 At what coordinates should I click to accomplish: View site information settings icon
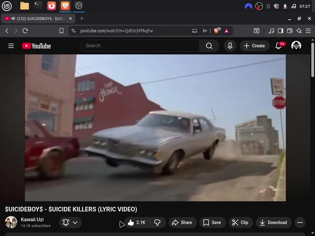pyautogui.click(x=73, y=31)
